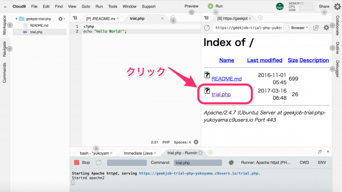Click Spaces: 4 indentation setting
This screenshot has height=192, width=342.
(x=182, y=142)
